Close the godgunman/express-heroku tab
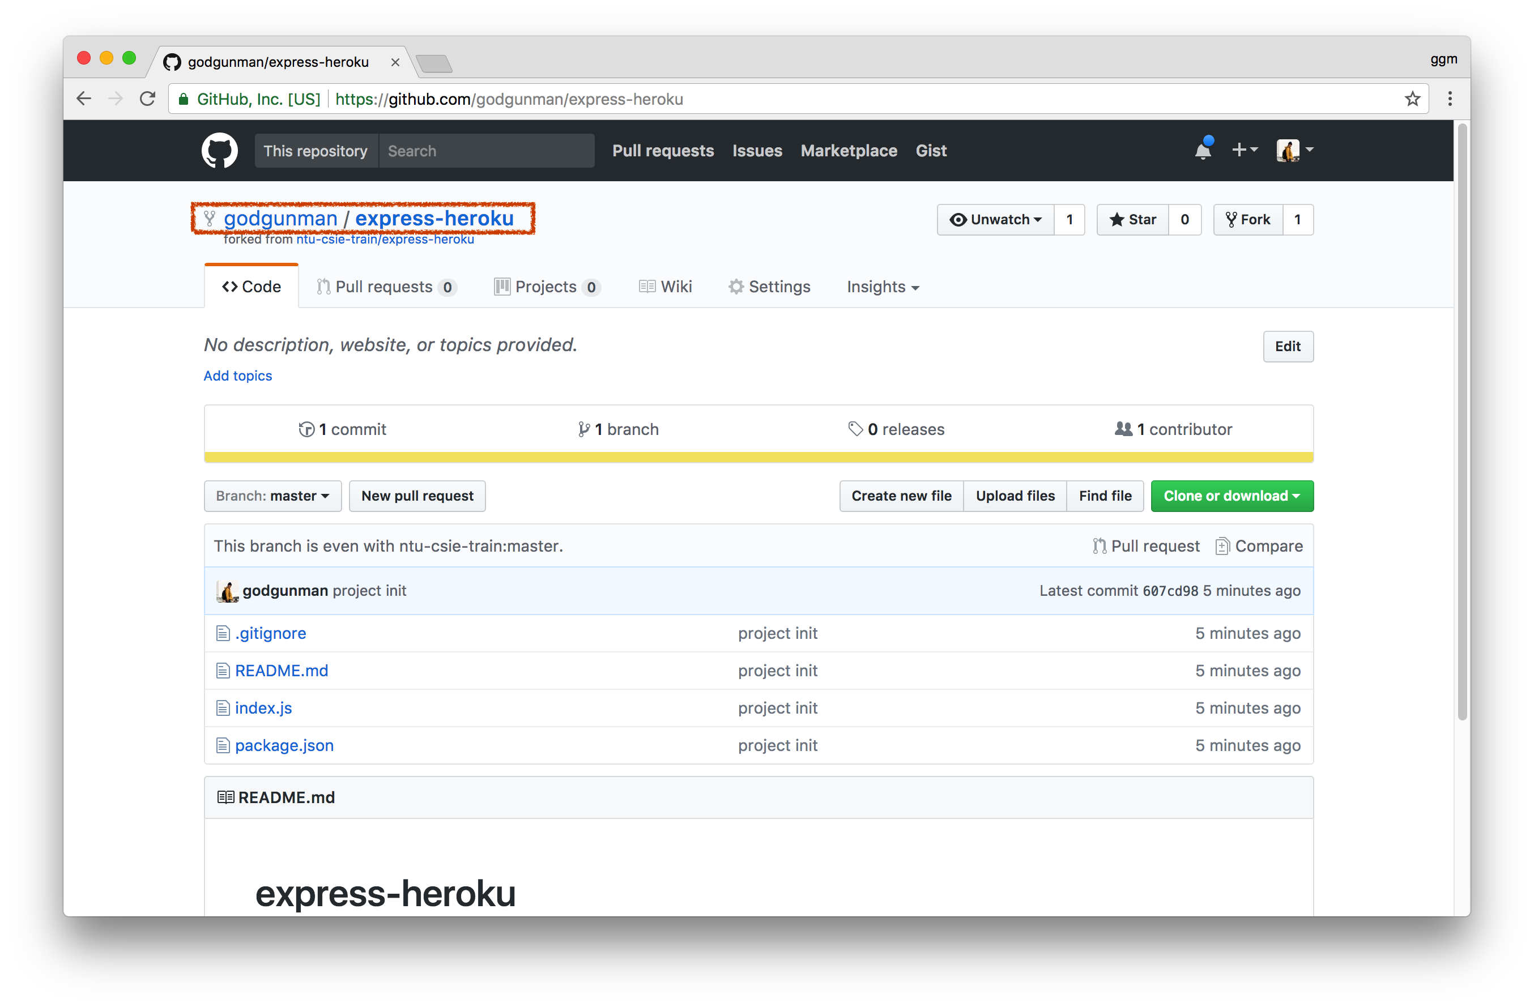The image size is (1534, 1007). tap(395, 62)
